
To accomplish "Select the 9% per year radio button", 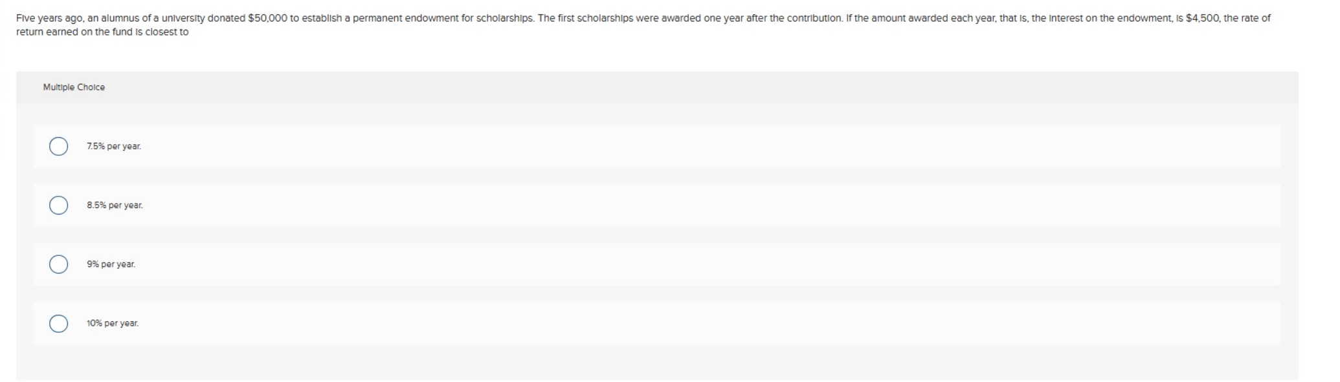I will tap(58, 264).
